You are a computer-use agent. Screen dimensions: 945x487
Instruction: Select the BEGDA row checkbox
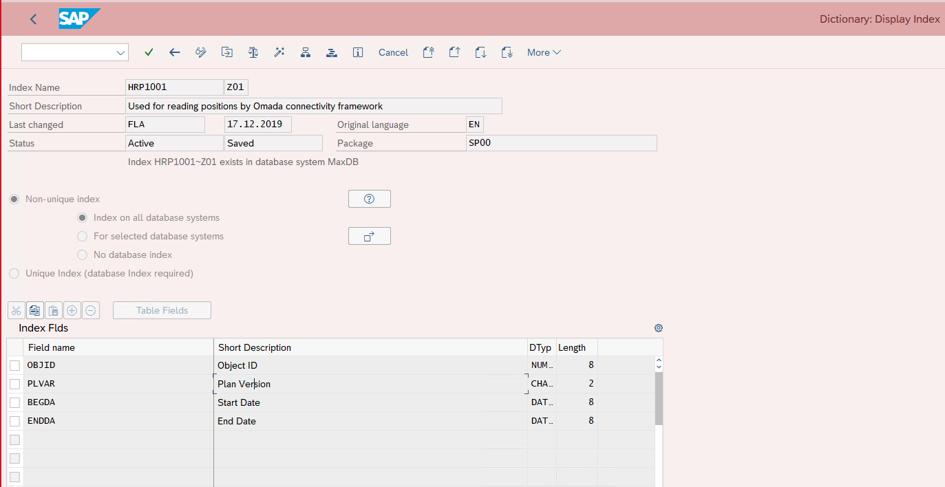(x=15, y=402)
